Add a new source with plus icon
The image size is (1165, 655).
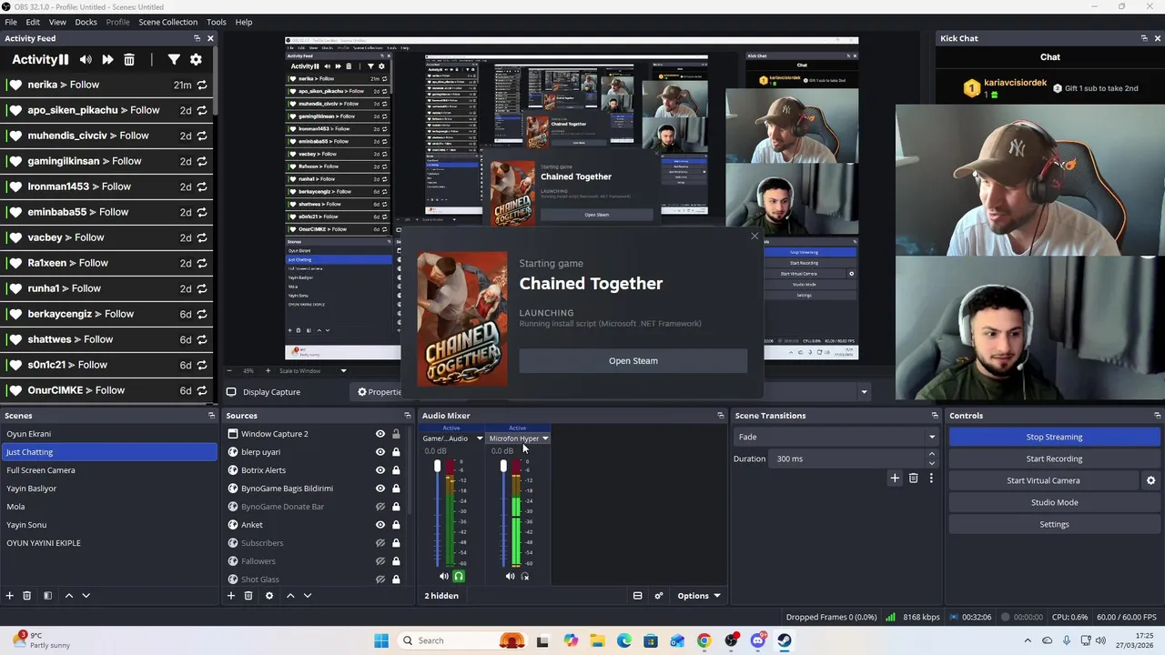click(x=231, y=596)
